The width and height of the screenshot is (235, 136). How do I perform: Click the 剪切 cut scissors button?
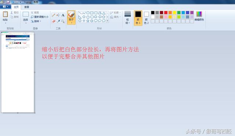[x=14, y=12]
